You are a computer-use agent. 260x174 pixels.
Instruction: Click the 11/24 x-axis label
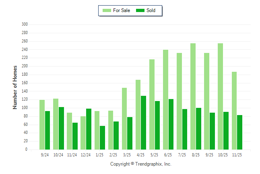(72, 154)
